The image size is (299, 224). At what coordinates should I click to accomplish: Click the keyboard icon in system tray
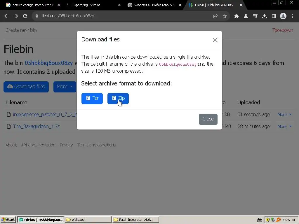coord(260,220)
